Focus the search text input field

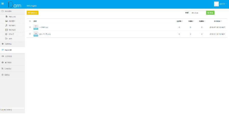198,13
